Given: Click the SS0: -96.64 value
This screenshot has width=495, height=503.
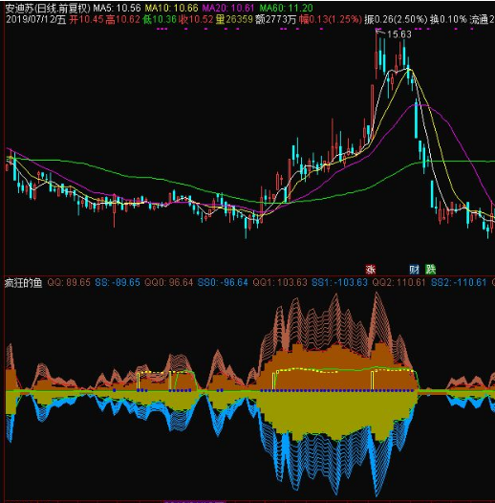Looking at the screenshot, I should coord(223,283).
